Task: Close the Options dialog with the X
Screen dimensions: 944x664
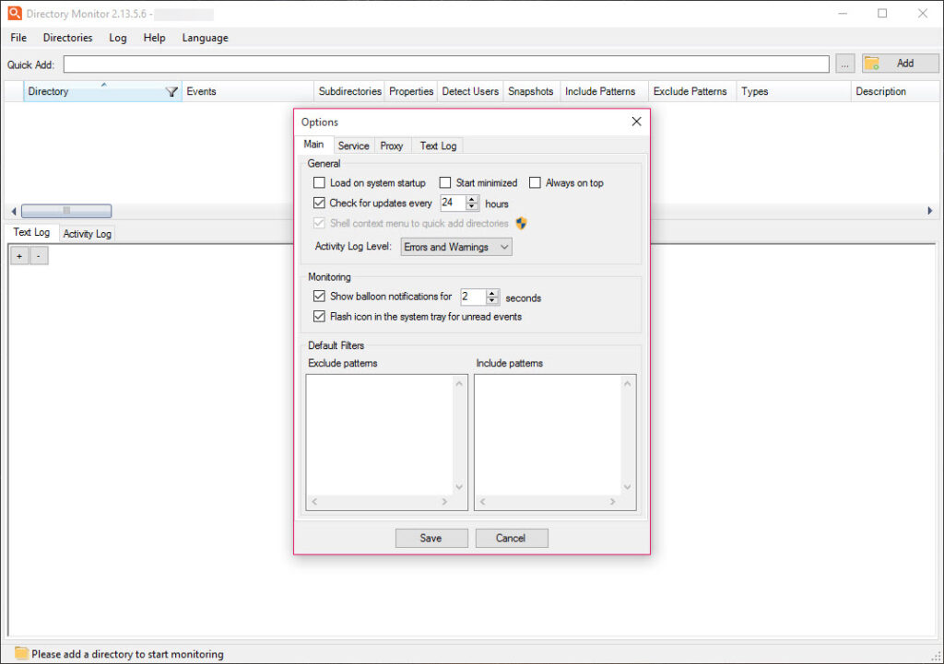Action: click(x=636, y=122)
